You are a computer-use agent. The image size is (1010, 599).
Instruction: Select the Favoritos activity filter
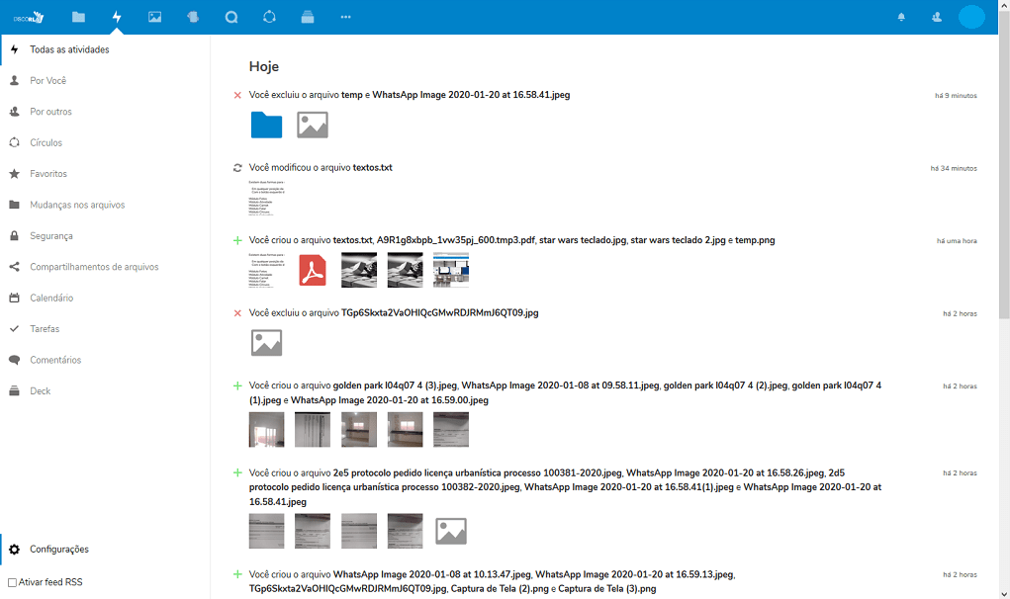(48, 174)
